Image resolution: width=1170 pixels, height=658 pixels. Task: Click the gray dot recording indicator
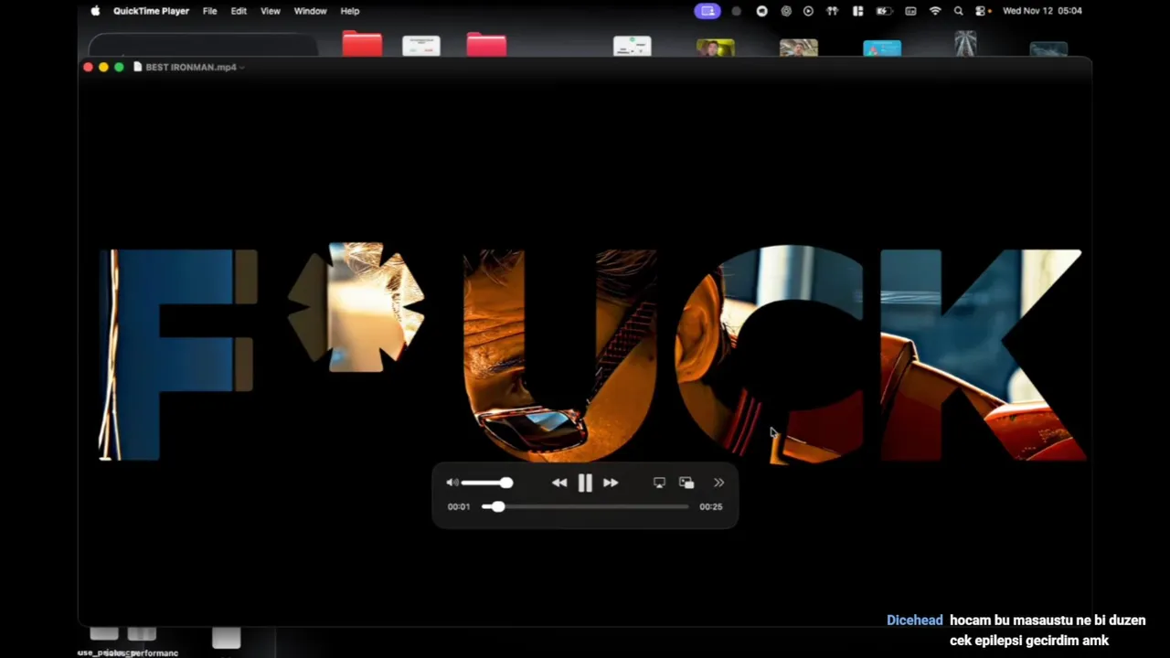tap(737, 11)
